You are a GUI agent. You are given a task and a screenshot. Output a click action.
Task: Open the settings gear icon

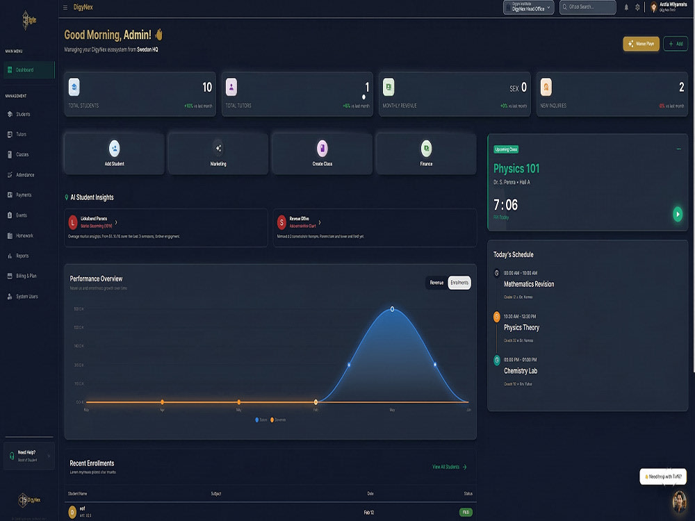(637, 8)
